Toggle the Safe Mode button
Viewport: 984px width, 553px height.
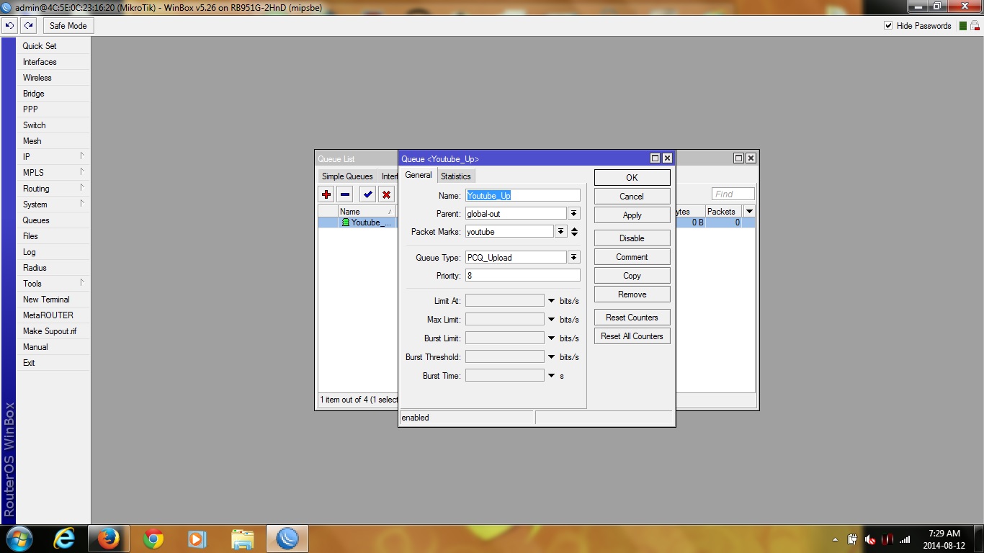[x=68, y=26]
